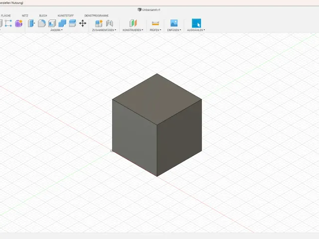Click the Joint icon in Zusammenfügen
The height and width of the screenshot is (239, 319).
coord(110,23)
